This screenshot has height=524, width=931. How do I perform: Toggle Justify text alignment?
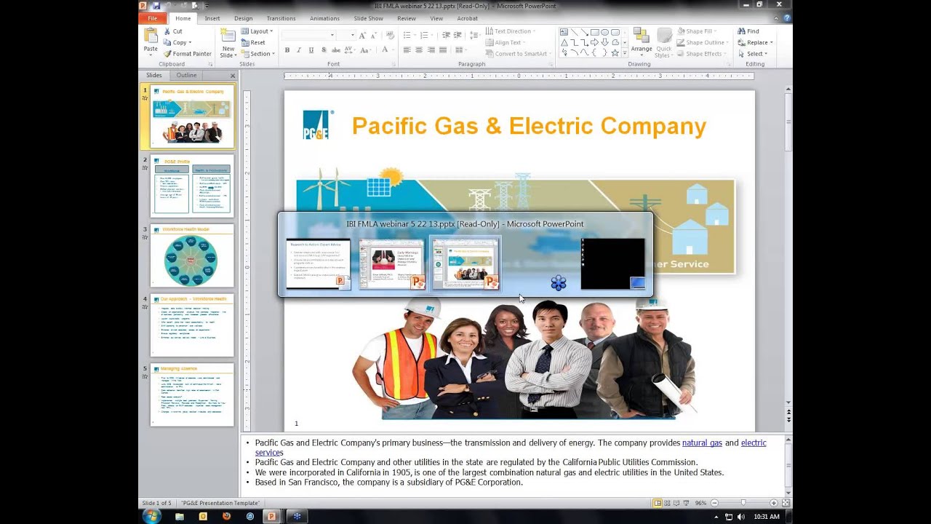click(442, 50)
